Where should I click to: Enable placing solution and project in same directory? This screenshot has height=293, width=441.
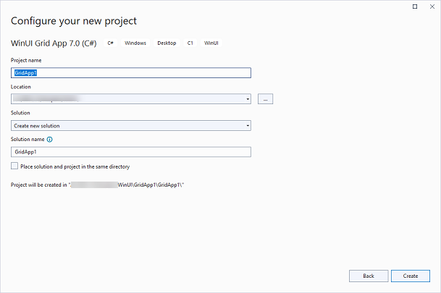(x=14, y=166)
